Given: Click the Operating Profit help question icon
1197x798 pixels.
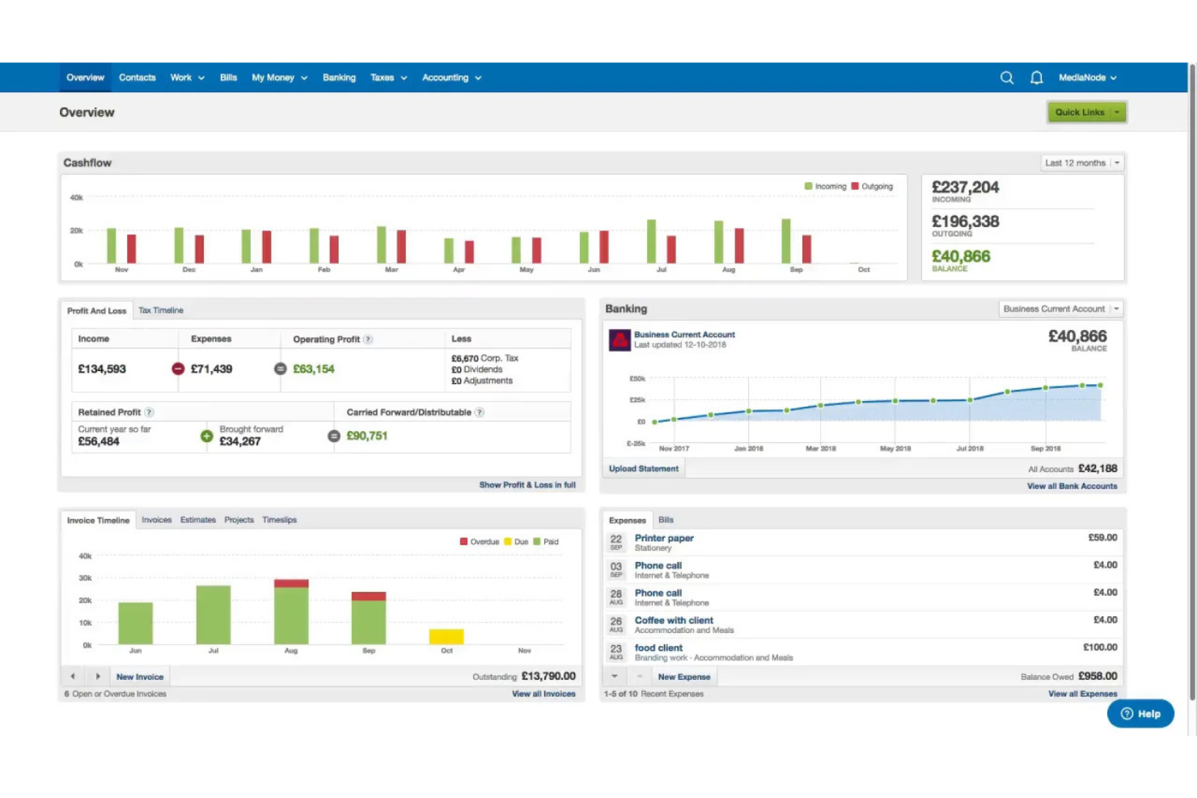Looking at the screenshot, I should 369,339.
